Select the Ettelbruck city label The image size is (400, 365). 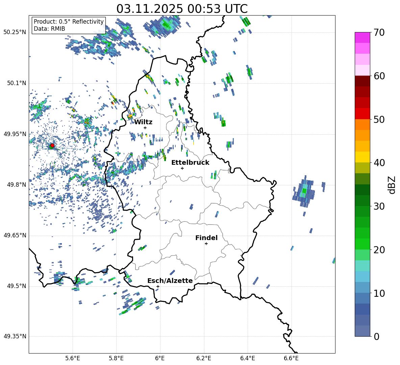(190, 163)
